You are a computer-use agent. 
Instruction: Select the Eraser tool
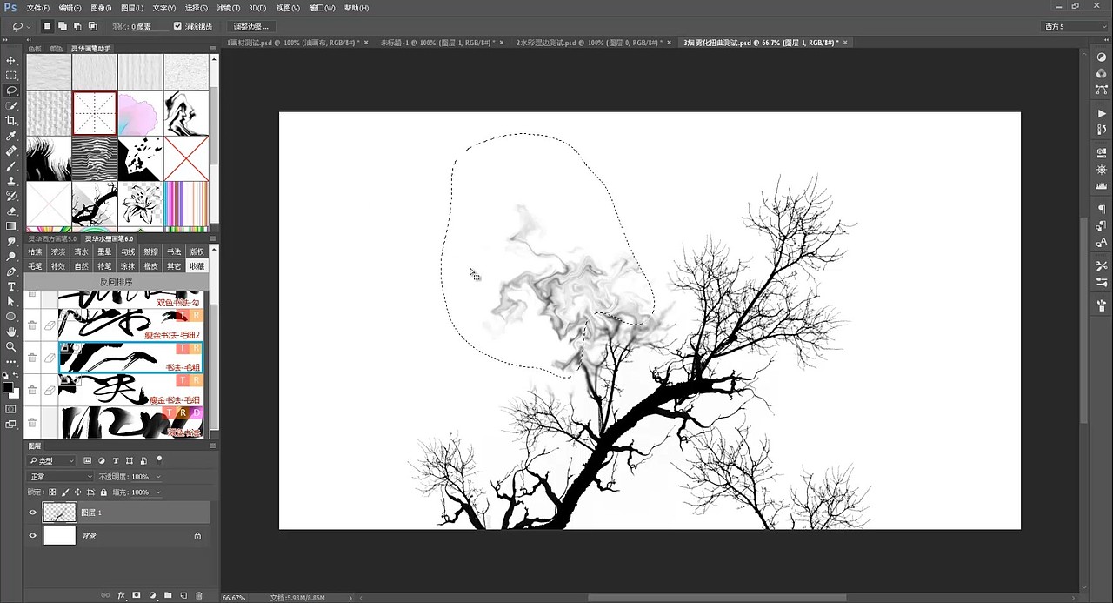(11, 211)
